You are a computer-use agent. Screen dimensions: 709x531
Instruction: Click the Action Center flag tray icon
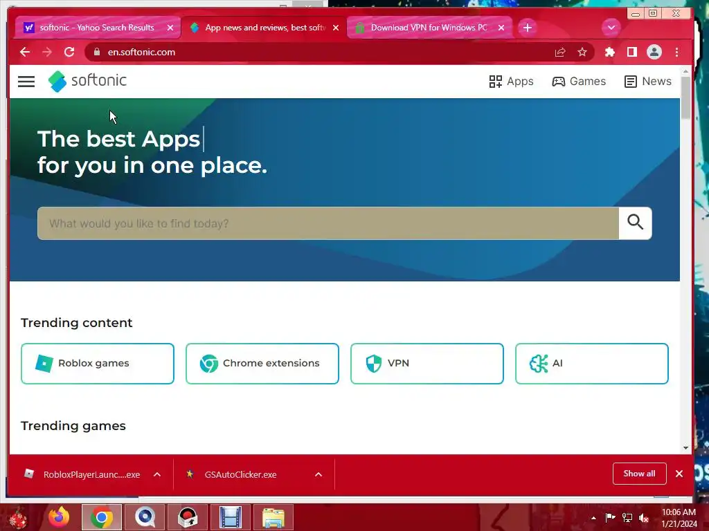pyautogui.click(x=610, y=517)
